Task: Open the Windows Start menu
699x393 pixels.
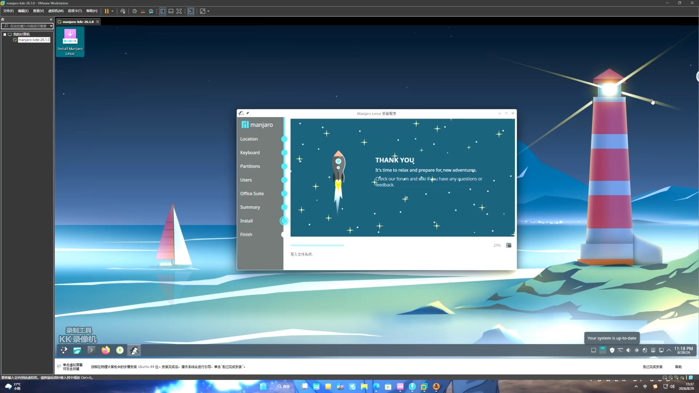Action: [263, 386]
